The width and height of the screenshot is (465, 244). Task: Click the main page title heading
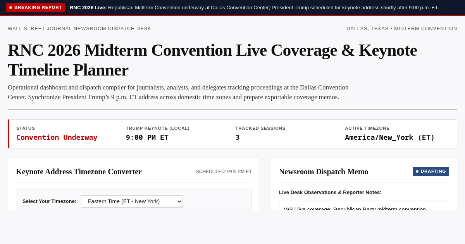212,60
